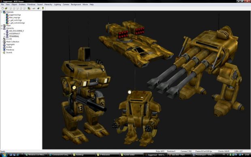Open the Emitters menu
The width and height of the screenshot is (251, 157).
pos(22,4)
